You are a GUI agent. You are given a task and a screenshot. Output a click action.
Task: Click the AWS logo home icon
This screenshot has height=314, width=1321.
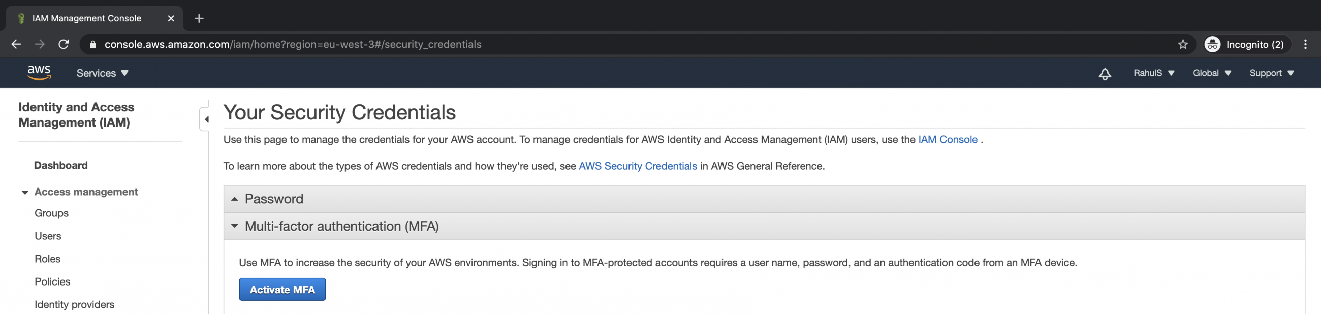(x=39, y=73)
